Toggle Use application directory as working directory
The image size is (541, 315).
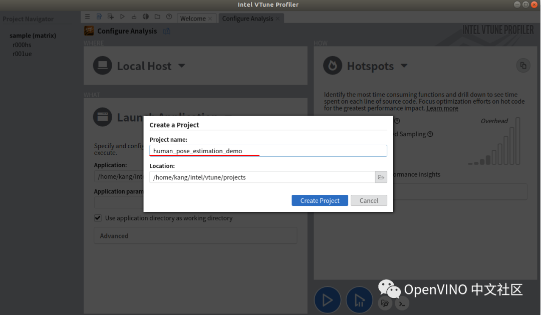coord(98,218)
